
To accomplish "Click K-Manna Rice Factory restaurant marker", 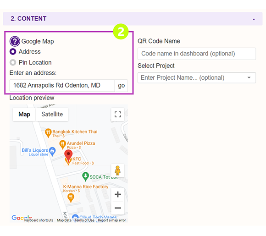I will [x=71, y=198].
